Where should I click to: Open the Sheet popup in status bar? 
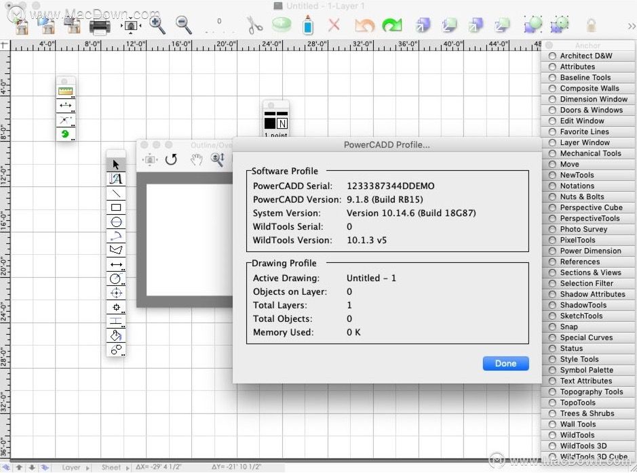[115, 468]
